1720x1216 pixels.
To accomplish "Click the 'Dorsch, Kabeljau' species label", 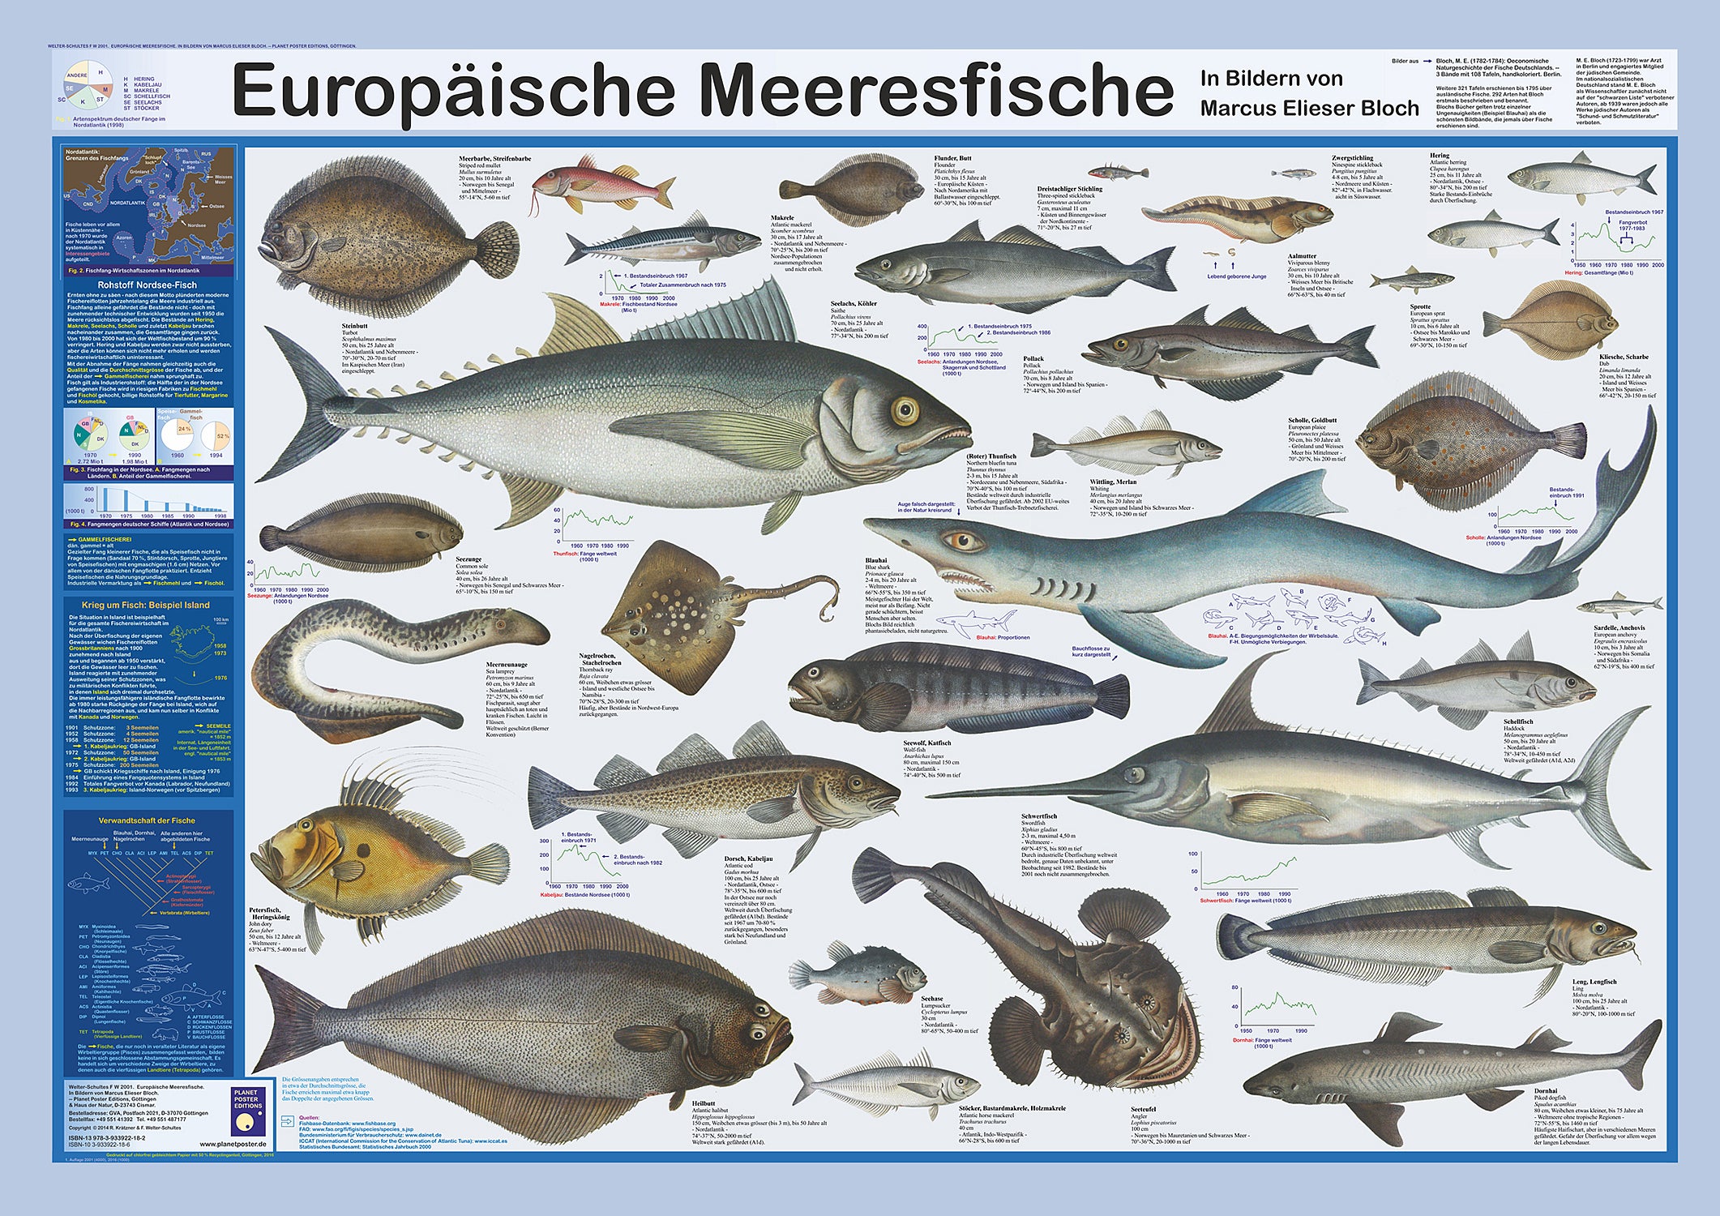I will tap(748, 858).
